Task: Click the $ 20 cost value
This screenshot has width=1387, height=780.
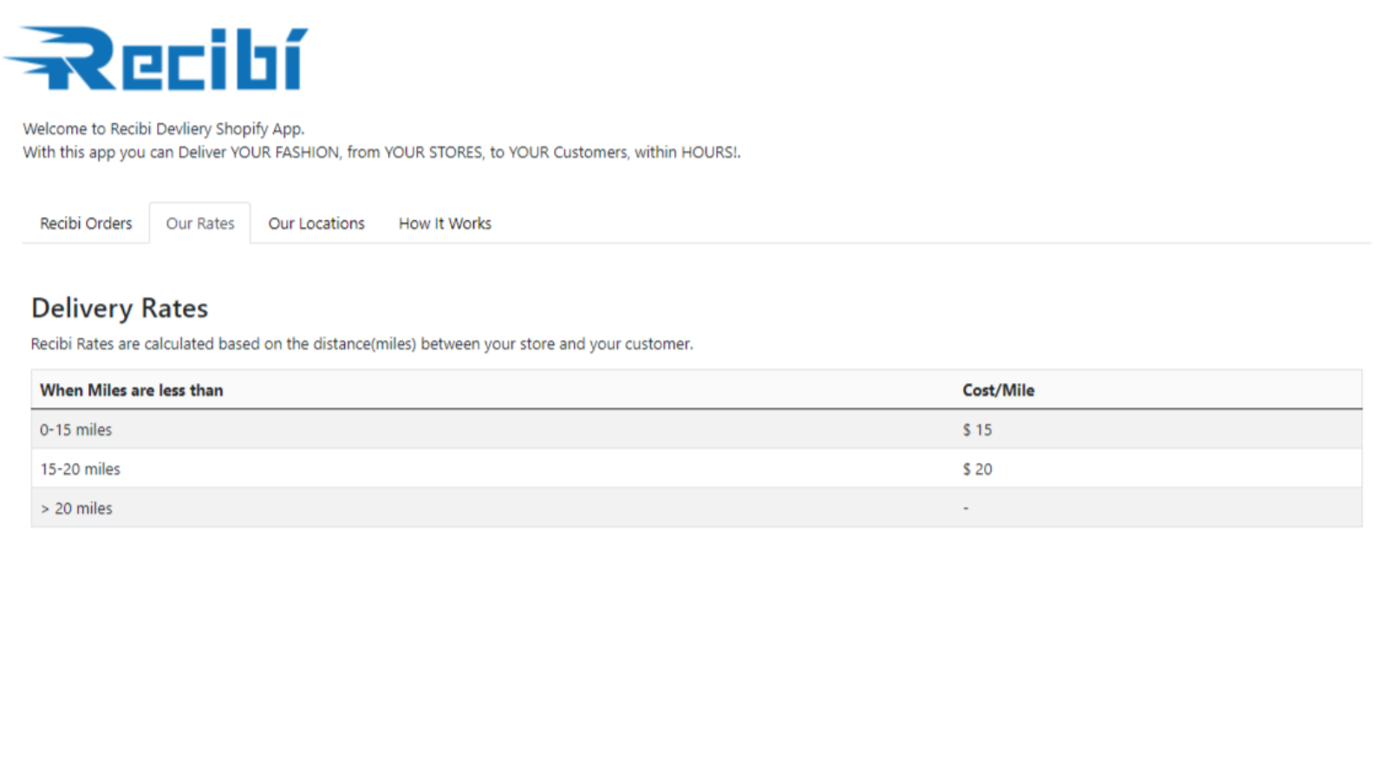Action: tap(977, 469)
